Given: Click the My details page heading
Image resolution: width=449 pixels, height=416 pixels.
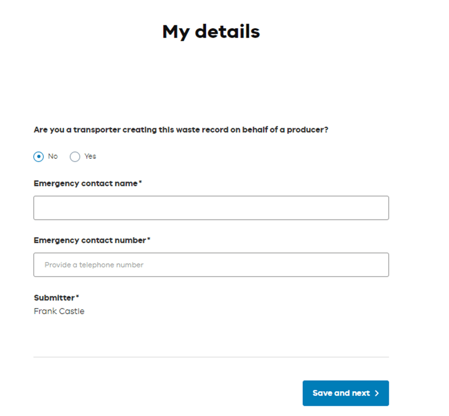Looking at the screenshot, I should [x=211, y=31].
